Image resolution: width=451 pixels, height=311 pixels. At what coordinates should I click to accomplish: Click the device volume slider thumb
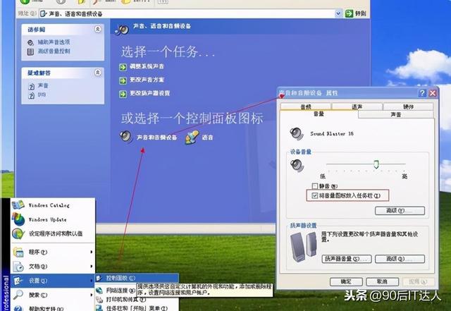tap(376, 164)
